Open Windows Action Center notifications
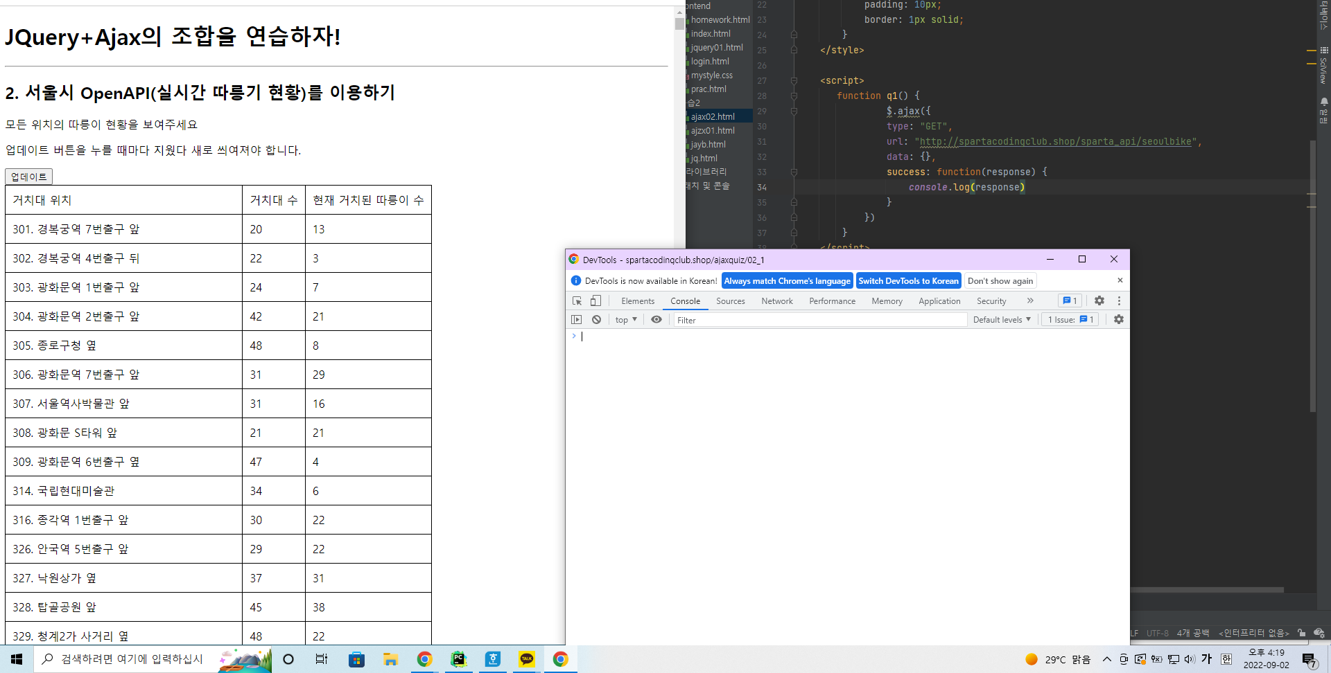1331x673 pixels. pos(1309,660)
